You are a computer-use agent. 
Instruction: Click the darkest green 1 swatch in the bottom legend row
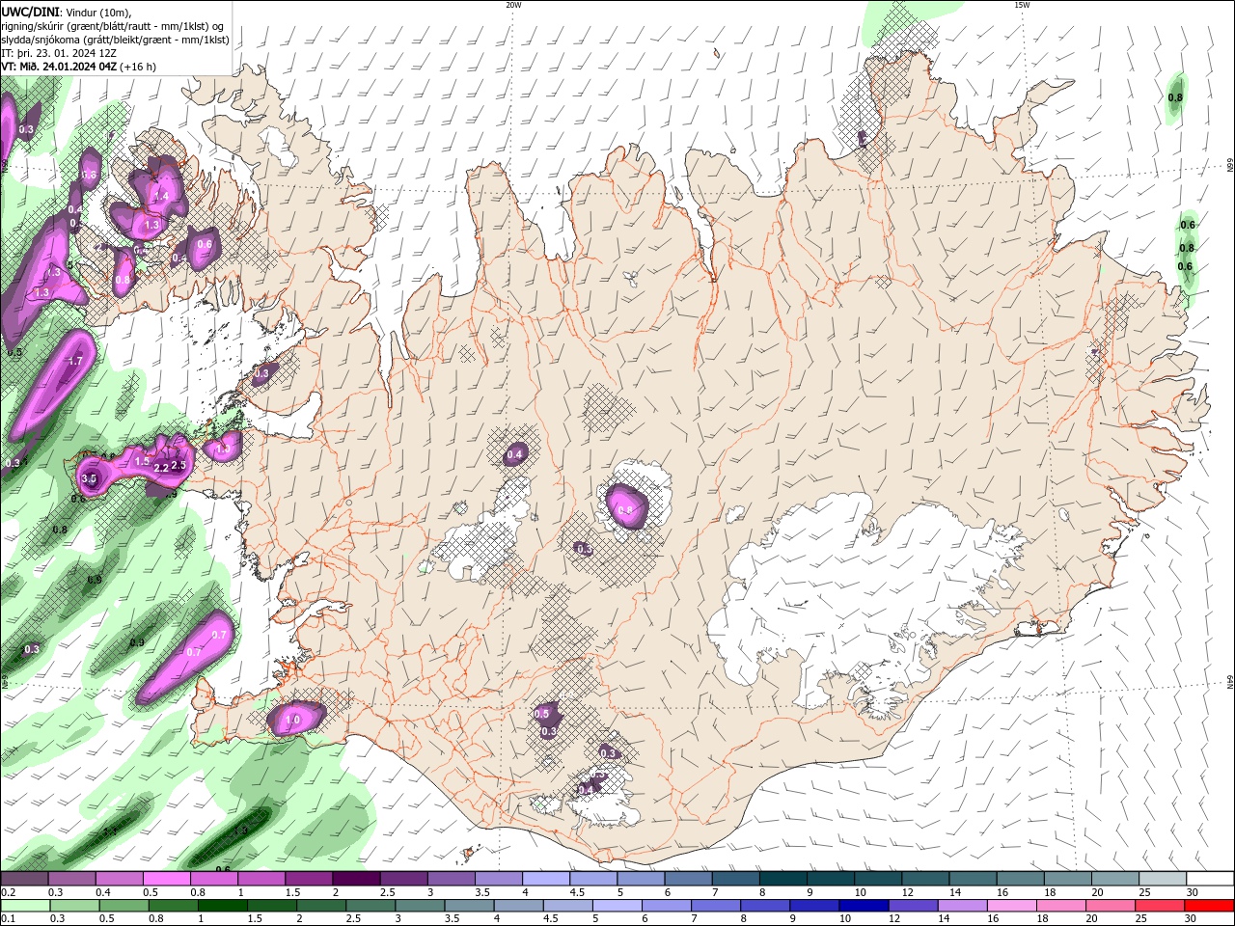[223, 906]
